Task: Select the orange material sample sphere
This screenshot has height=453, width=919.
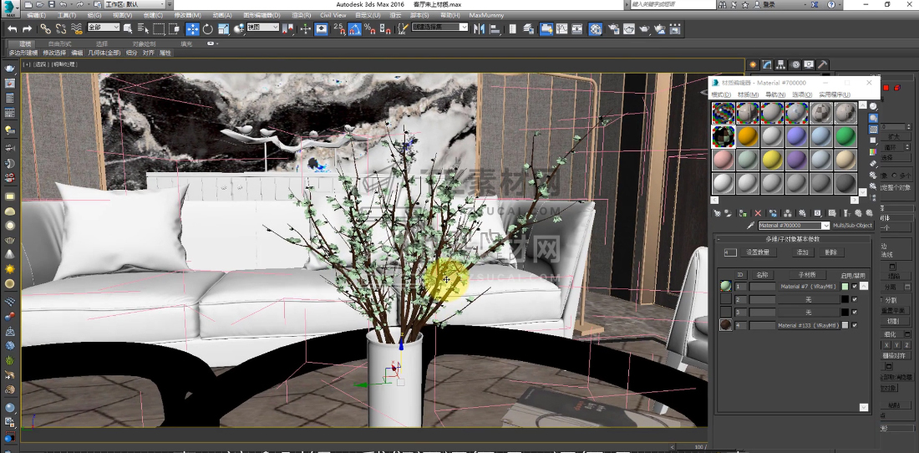Action: pos(747,136)
